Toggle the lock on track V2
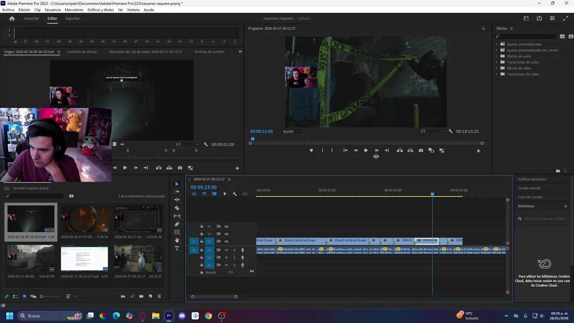 (202, 234)
